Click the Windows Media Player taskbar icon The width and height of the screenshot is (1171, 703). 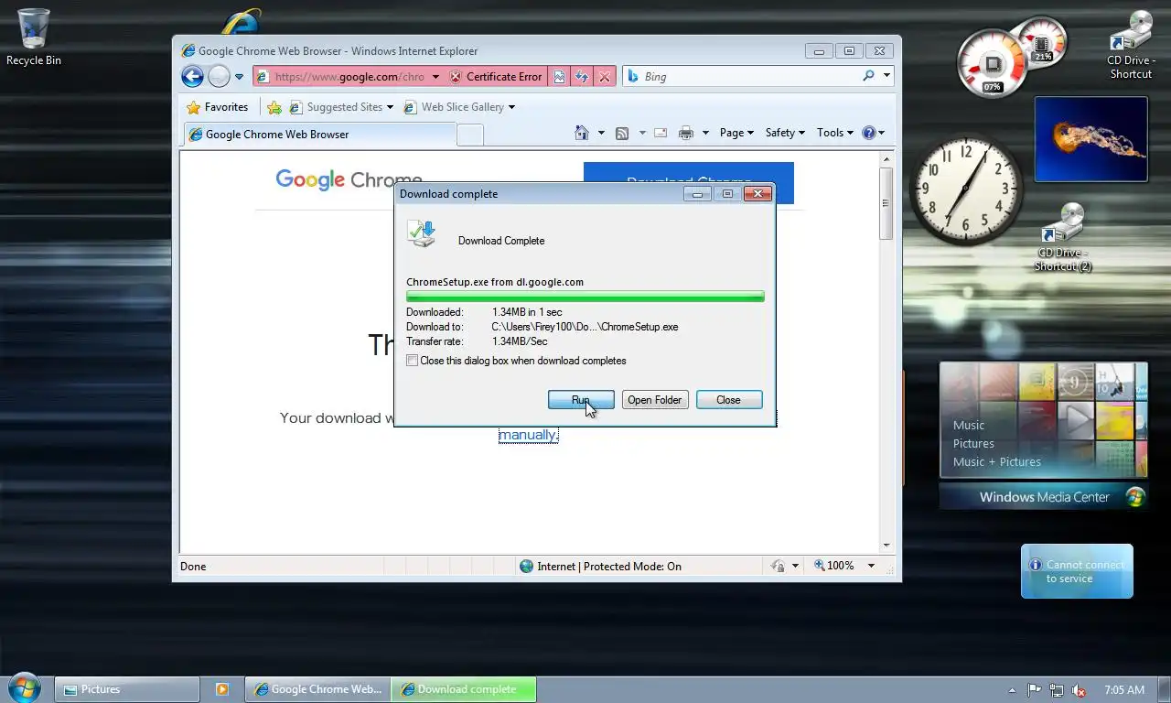click(221, 689)
